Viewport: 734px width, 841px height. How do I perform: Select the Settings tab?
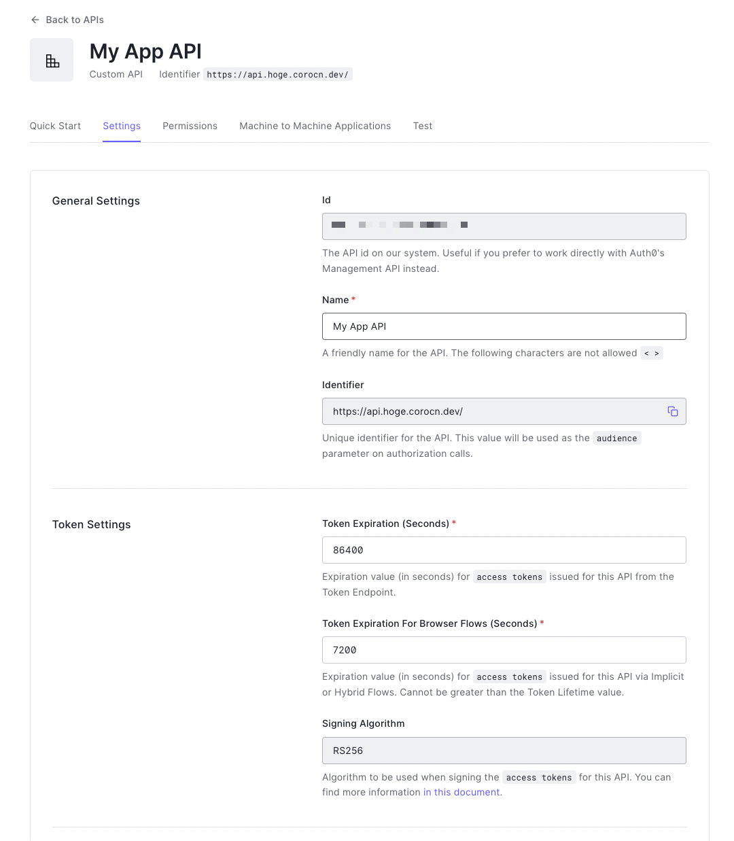point(122,126)
